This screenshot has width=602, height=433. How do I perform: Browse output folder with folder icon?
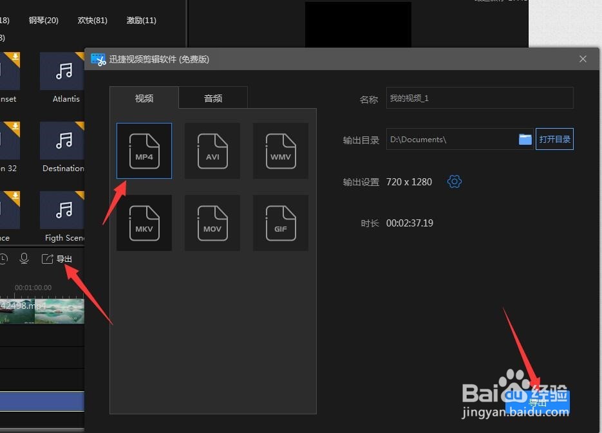coord(525,139)
